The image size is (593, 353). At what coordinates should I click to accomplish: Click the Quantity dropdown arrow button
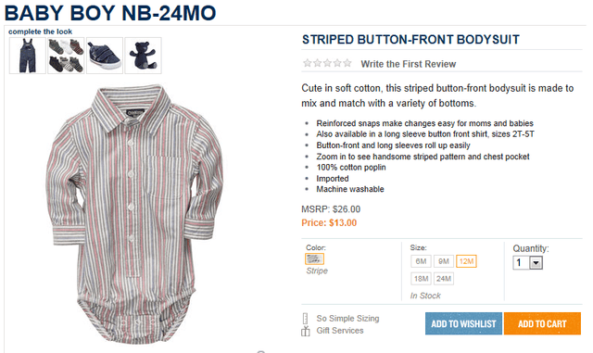(x=536, y=262)
